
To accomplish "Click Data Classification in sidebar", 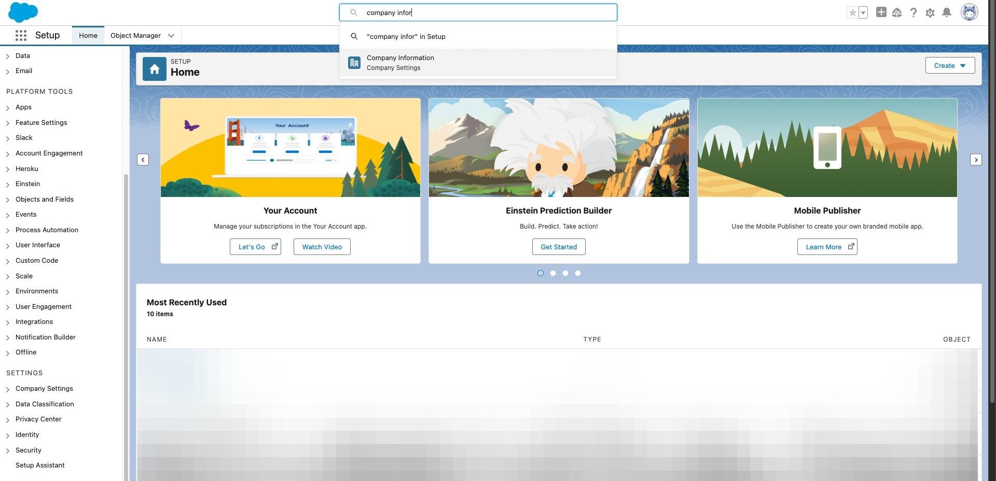I will point(45,404).
